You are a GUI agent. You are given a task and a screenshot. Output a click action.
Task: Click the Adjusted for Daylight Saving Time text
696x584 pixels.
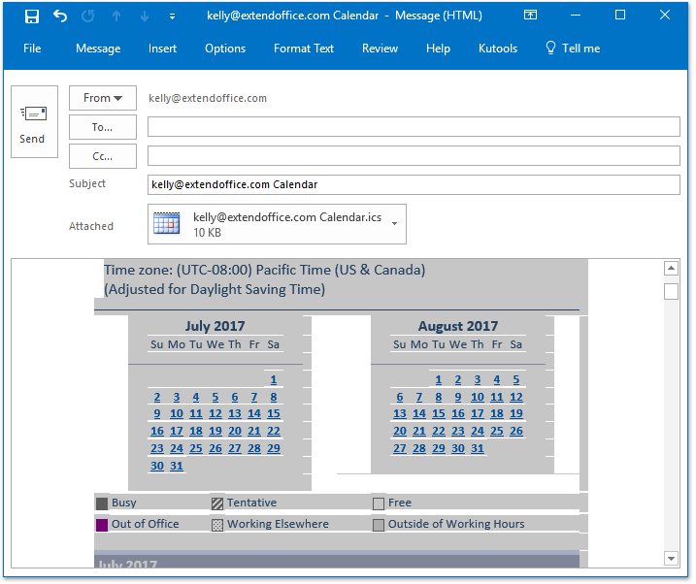[x=215, y=289]
